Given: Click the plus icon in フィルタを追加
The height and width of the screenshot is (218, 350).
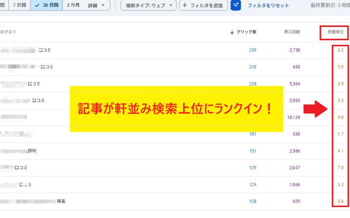Looking at the screenshot, I should coord(185,5).
